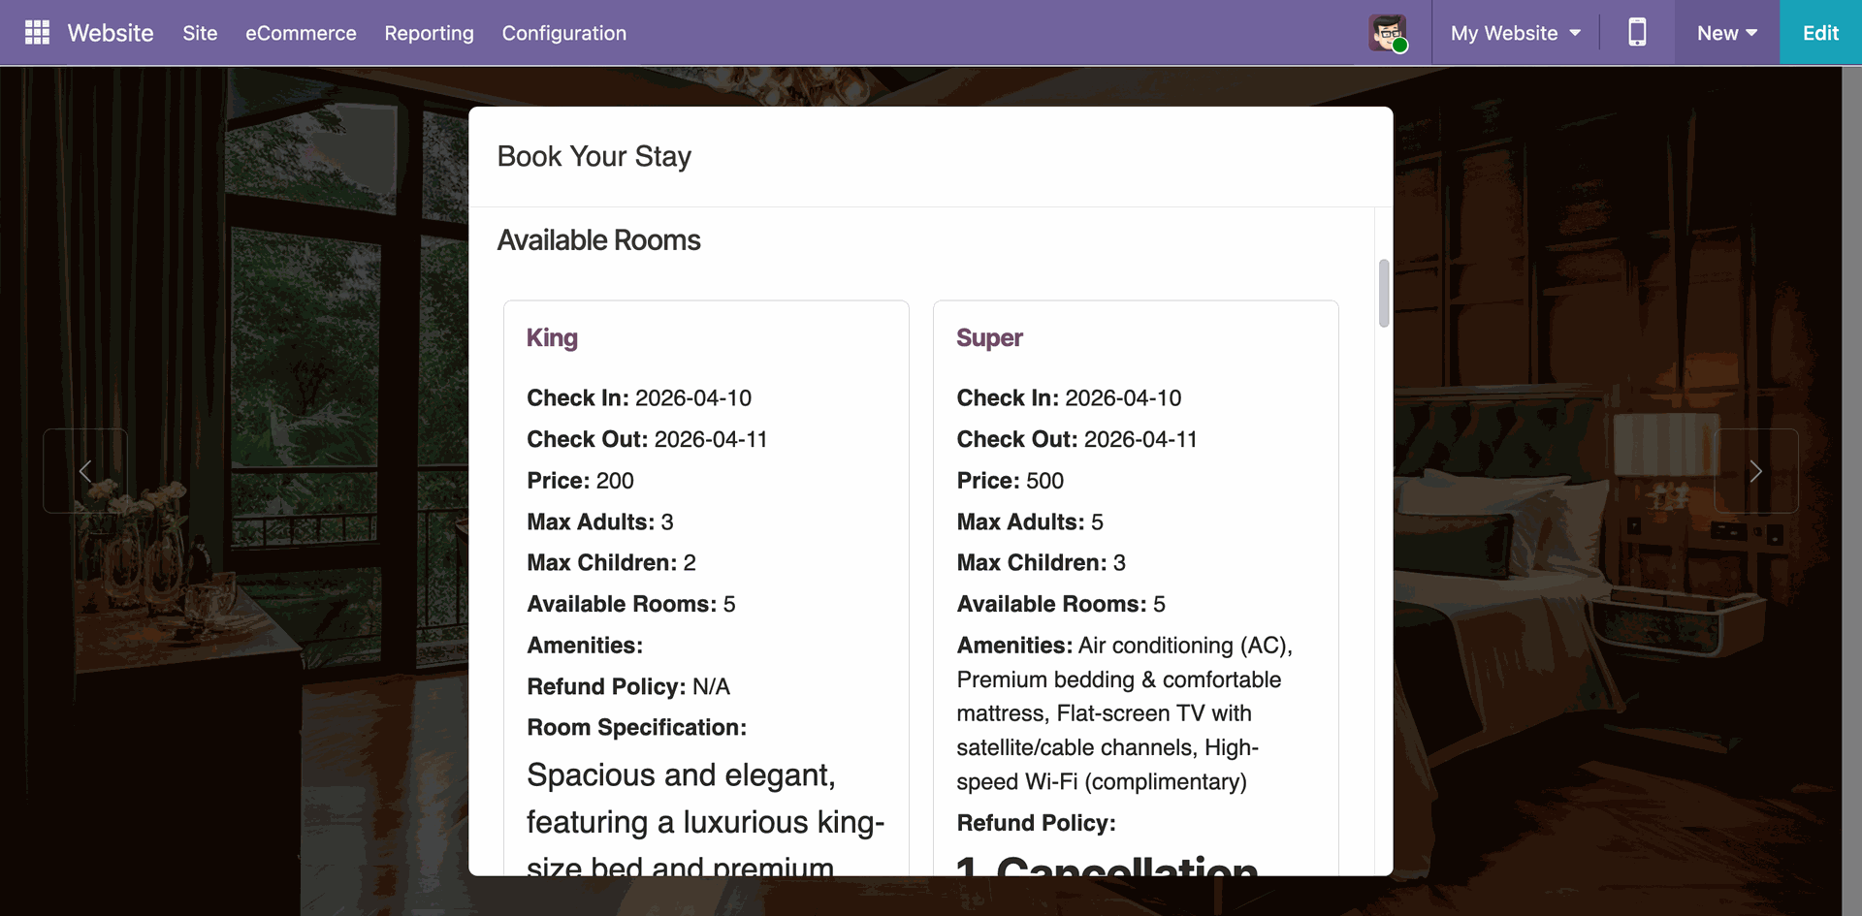Click the King room title

click(x=552, y=337)
